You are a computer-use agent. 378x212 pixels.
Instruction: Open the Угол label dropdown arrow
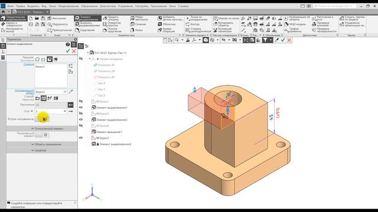32,111
